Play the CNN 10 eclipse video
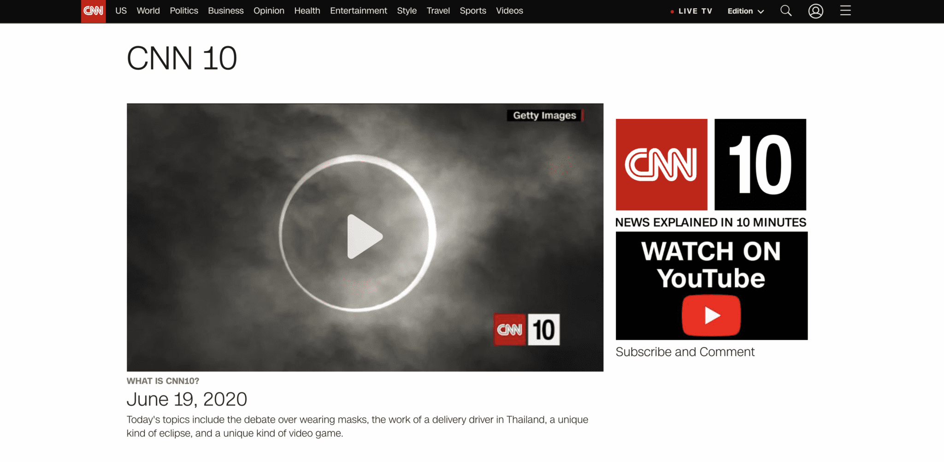The height and width of the screenshot is (462, 944). coord(365,237)
